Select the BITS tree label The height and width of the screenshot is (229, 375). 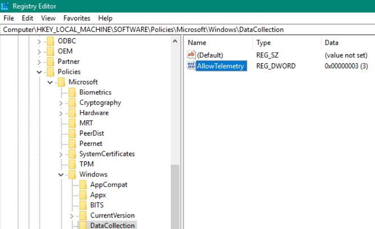tap(97, 205)
